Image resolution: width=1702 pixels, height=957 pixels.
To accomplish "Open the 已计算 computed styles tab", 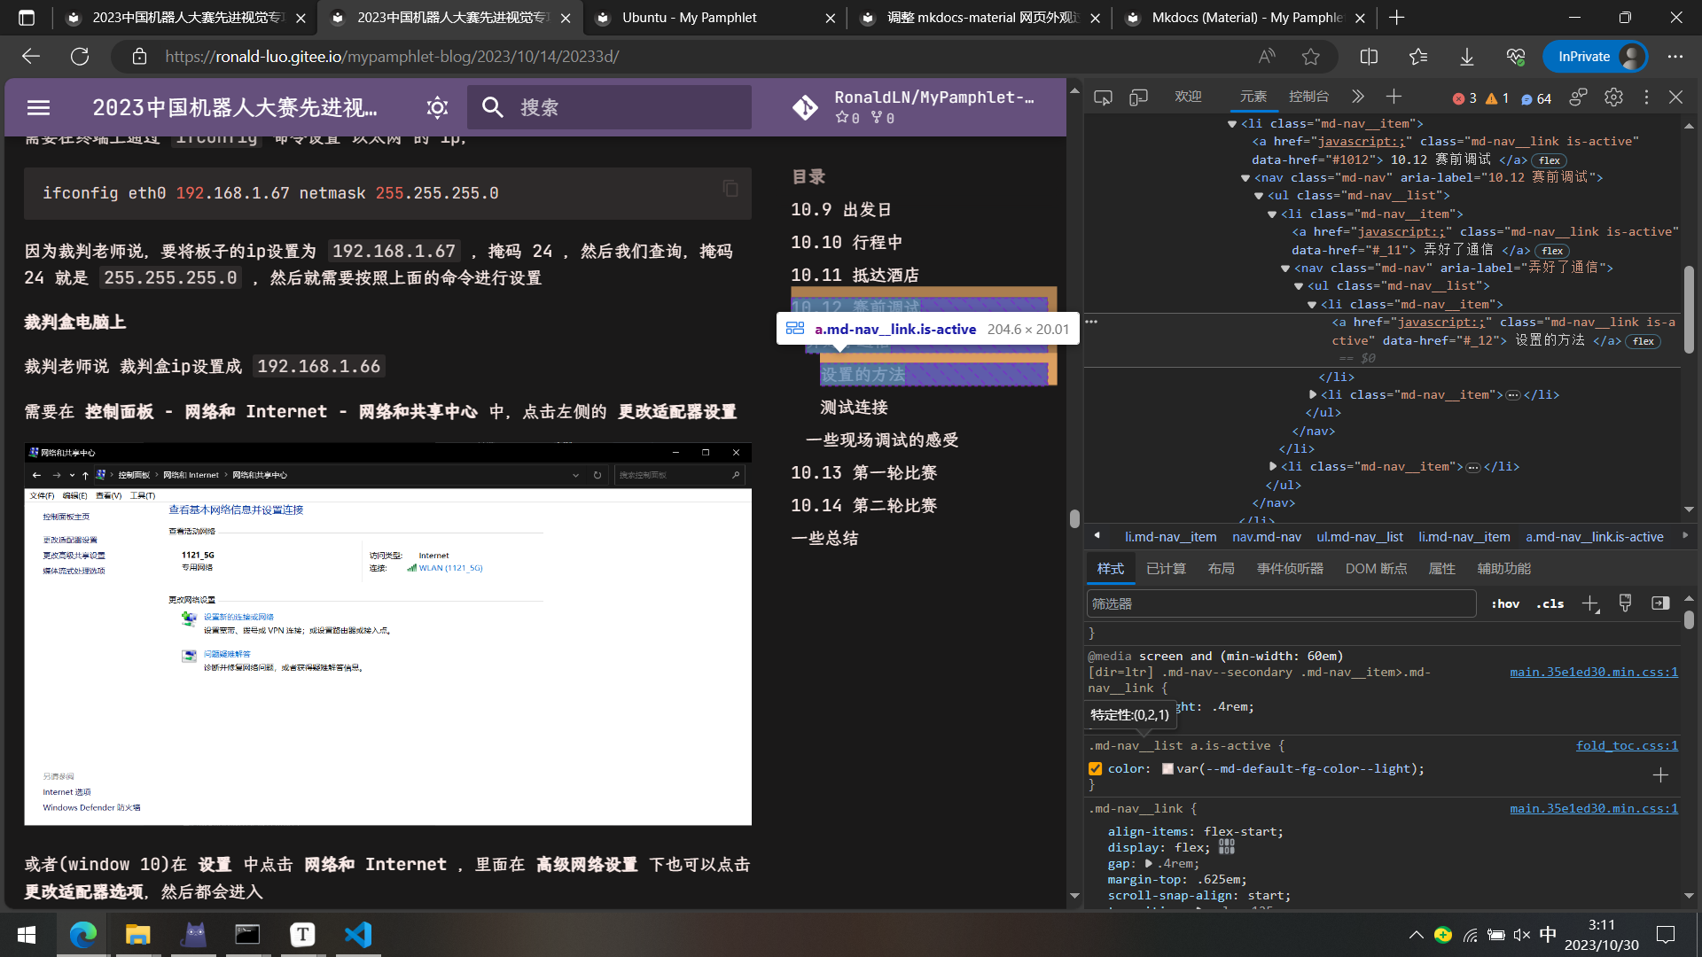I will coord(1166,568).
